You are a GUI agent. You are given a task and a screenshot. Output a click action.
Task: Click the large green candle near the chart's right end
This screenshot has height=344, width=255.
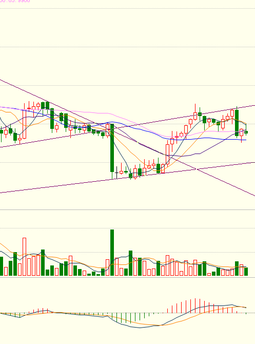pos(237,122)
